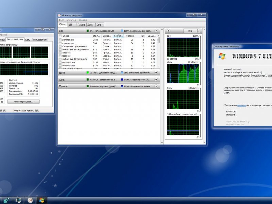Open Пользователи tab in Task Manager

point(40,40)
